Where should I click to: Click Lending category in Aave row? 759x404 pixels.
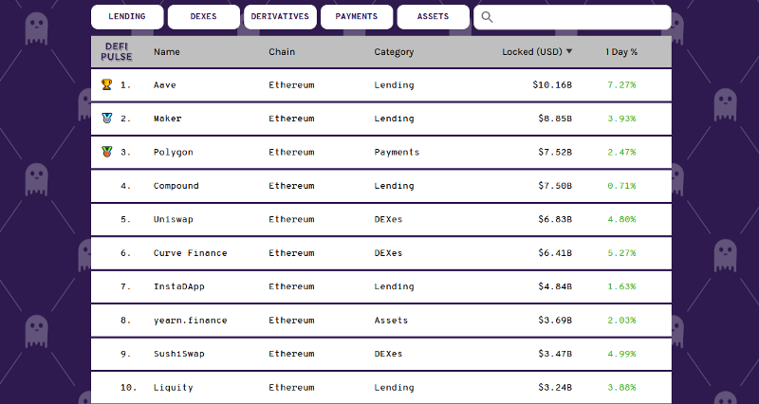tap(394, 85)
